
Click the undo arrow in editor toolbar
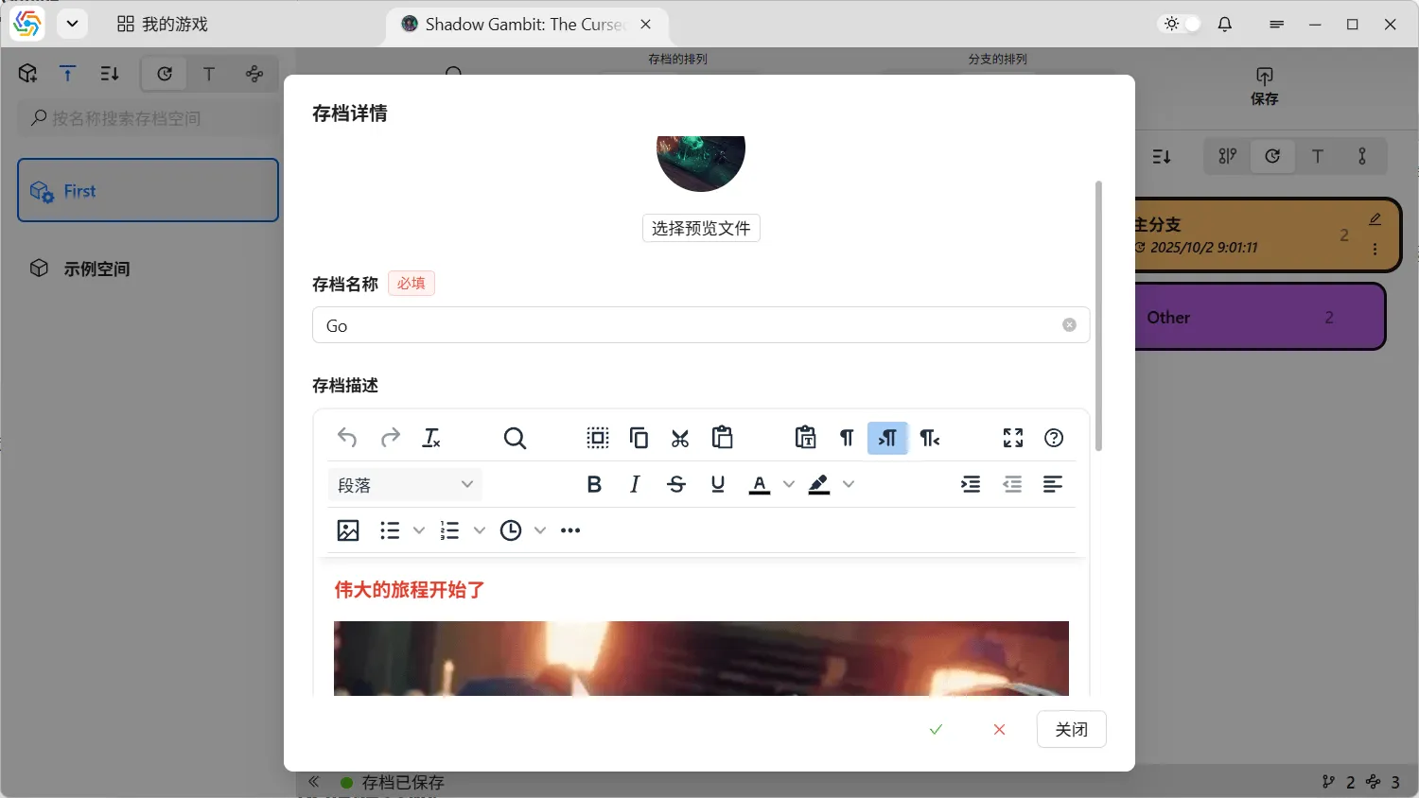point(347,438)
